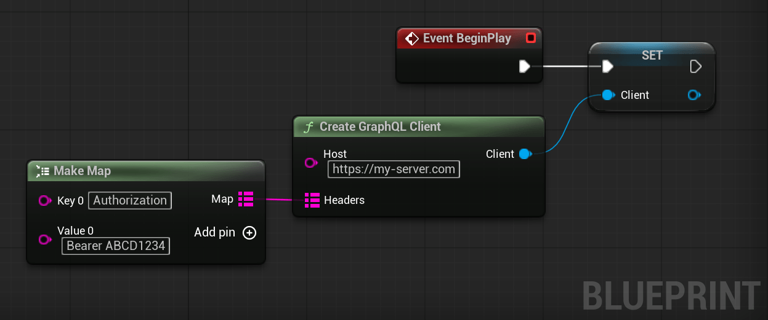The height and width of the screenshot is (320, 768).
Task: Click the Headers pin label
Action: point(344,200)
